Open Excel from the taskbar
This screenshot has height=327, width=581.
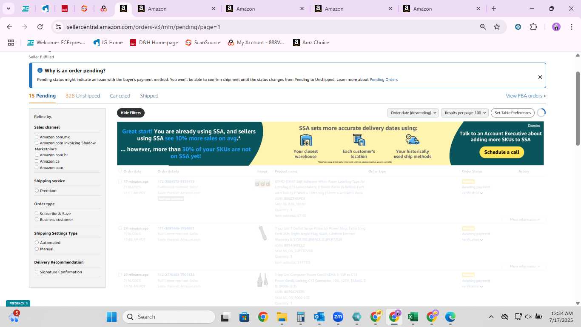[x=413, y=317]
